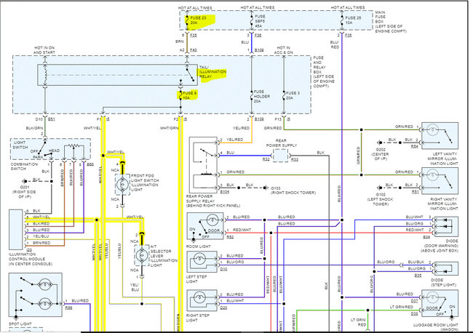Click the R56 connector label
Image resolution: width=473 pixels, height=333 pixels.
69,308
